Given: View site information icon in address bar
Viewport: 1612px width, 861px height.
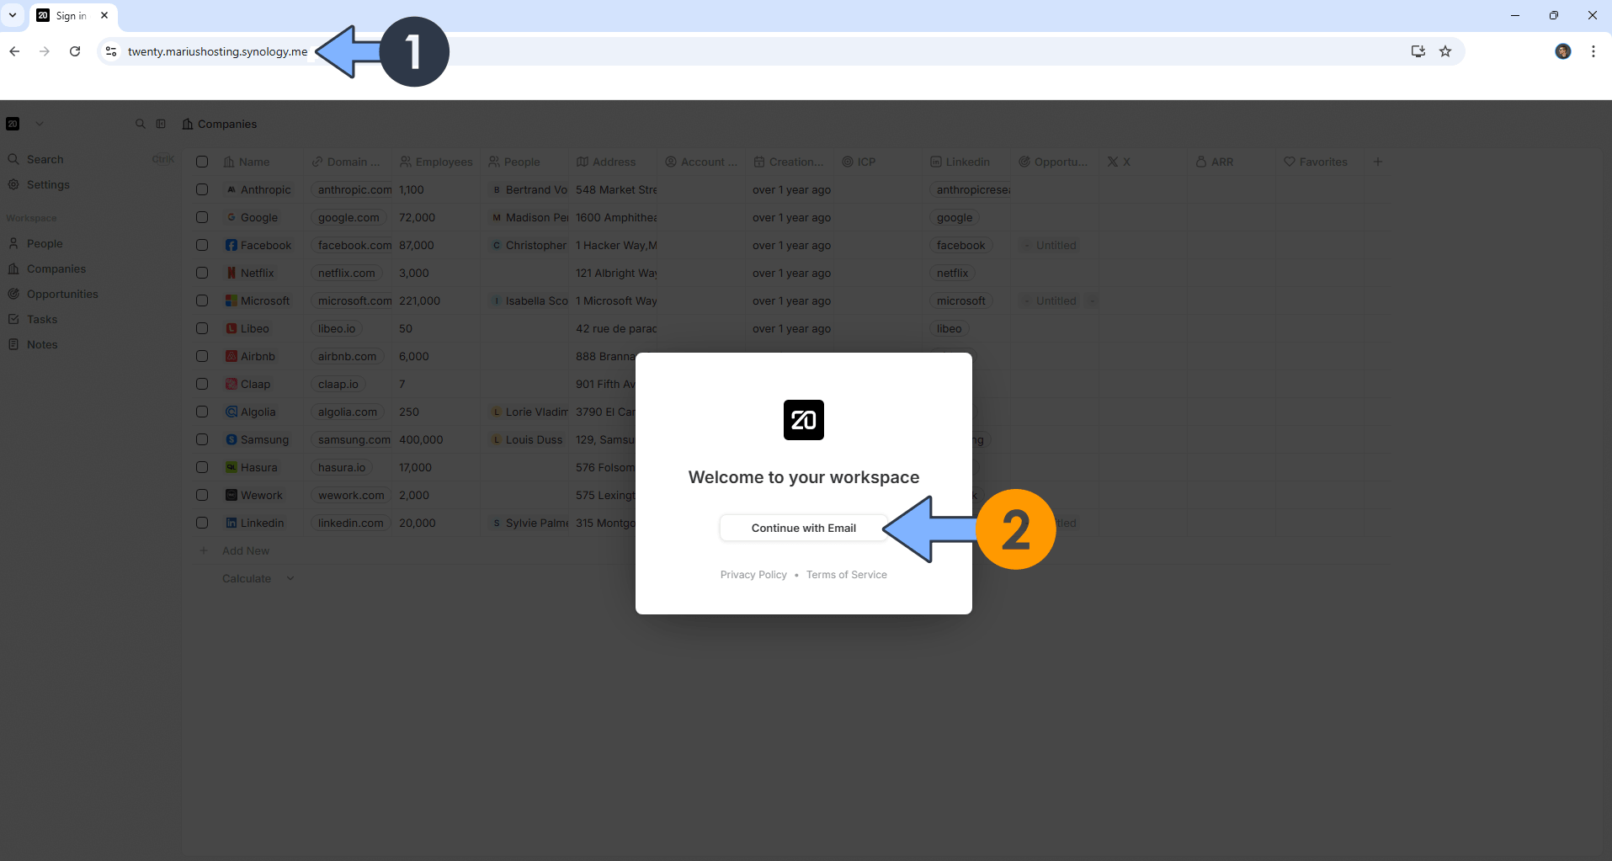Looking at the screenshot, I should [x=111, y=51].
